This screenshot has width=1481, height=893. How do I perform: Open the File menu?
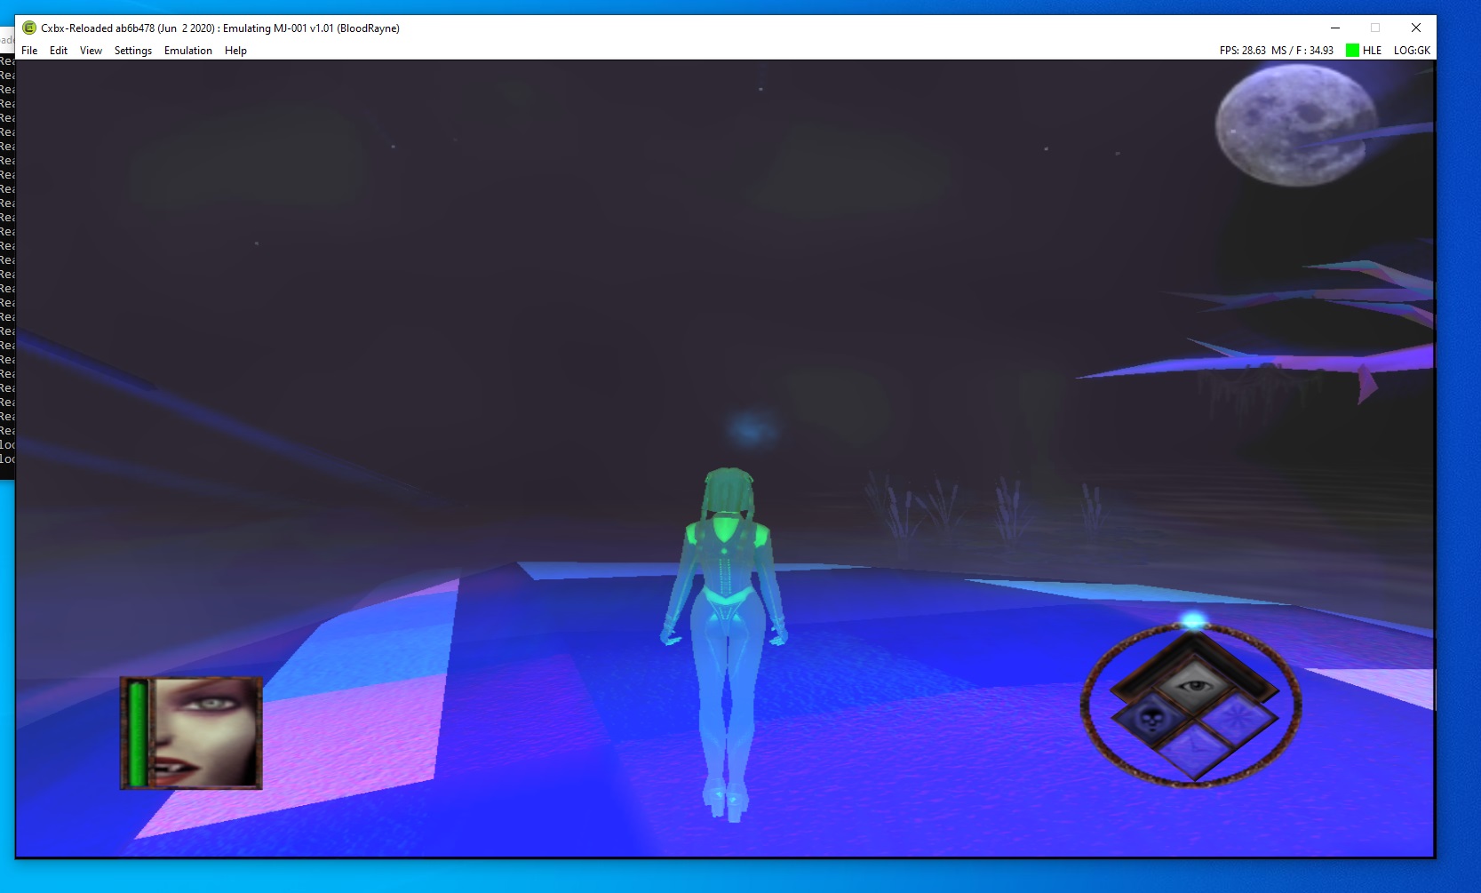tap(29, 51)
